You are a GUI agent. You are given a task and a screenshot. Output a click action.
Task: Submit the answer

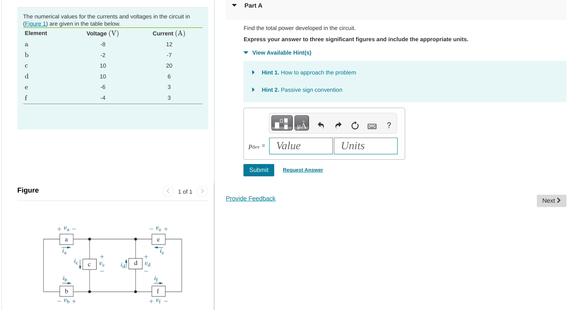click(x=259, y=170)
